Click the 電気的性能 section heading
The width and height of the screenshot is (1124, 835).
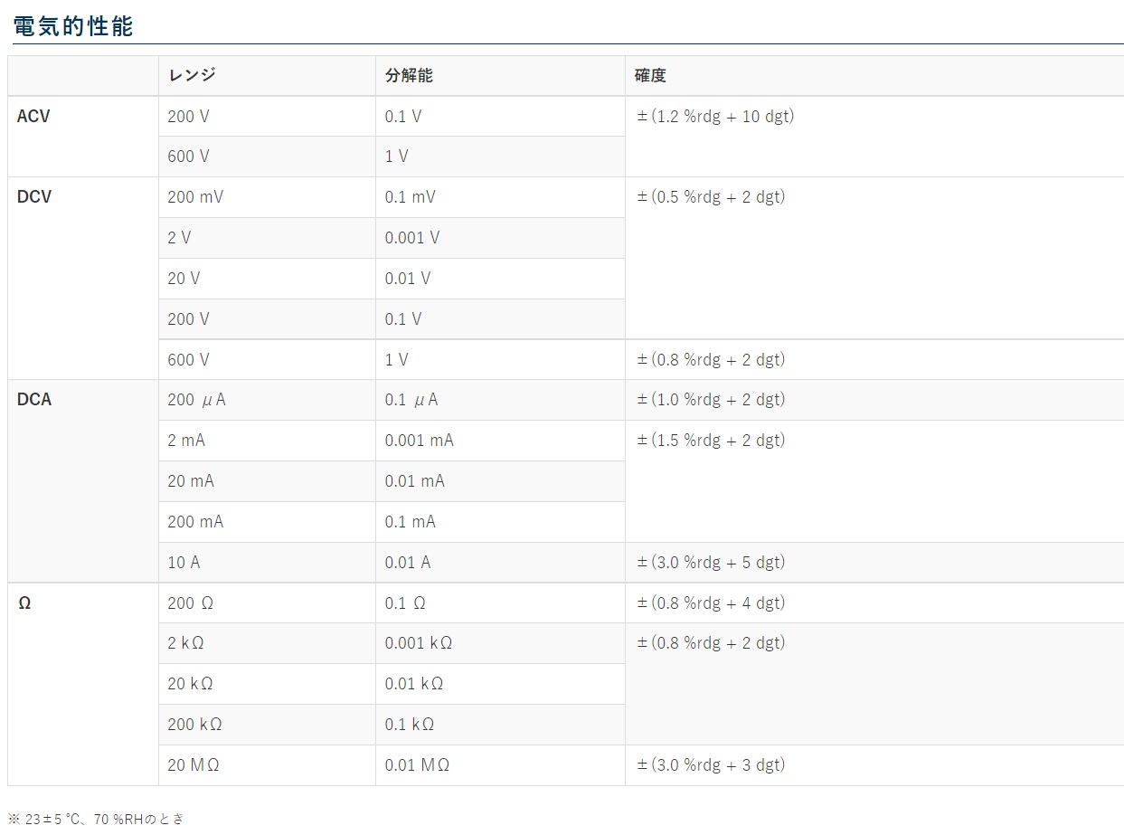pyautogui.click(x=73, y=27)
